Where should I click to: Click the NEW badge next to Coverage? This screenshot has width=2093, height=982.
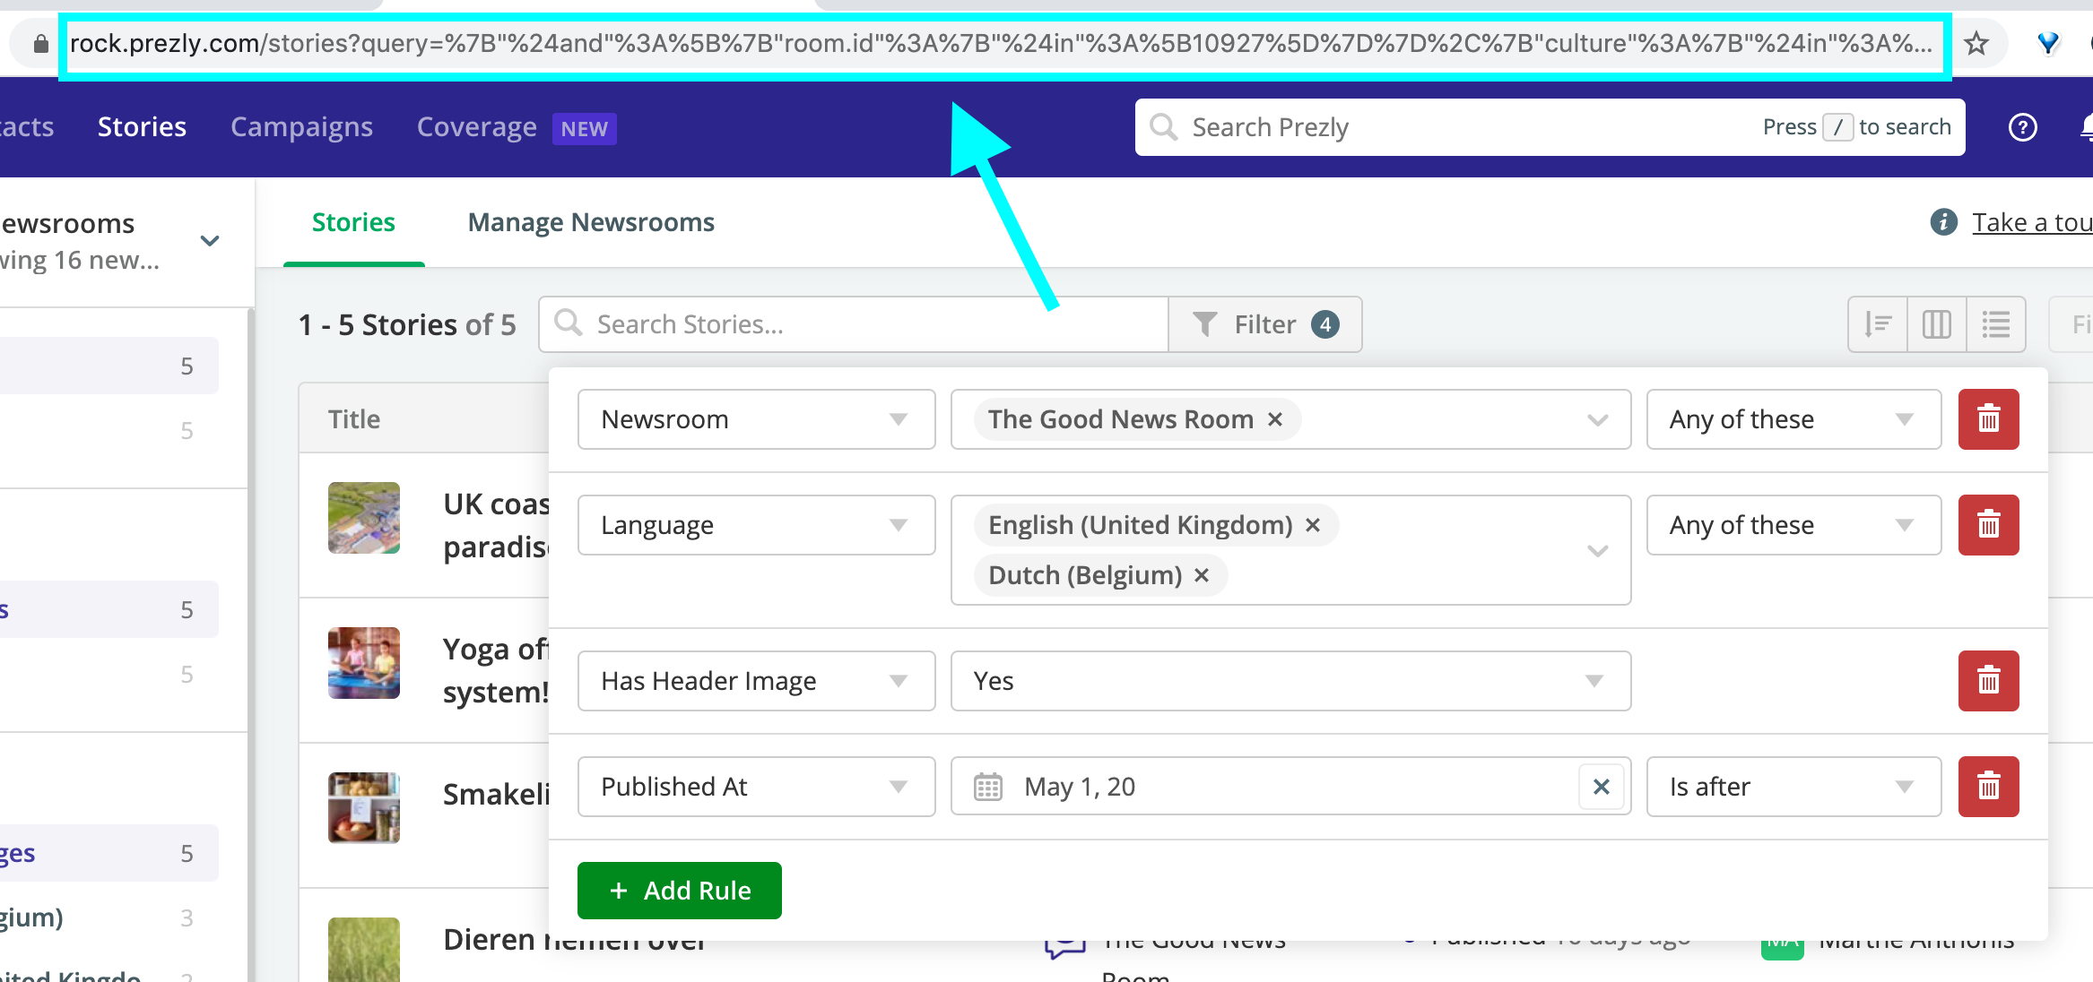click(584, 129)
